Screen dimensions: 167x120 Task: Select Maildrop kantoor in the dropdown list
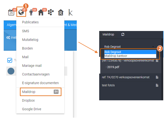tap(130, 56)
